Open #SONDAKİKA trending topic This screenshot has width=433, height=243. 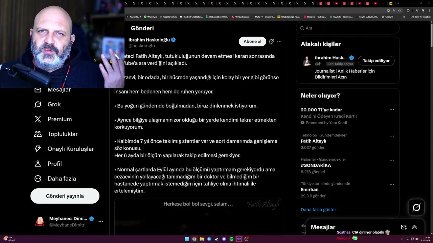point(316,165)
